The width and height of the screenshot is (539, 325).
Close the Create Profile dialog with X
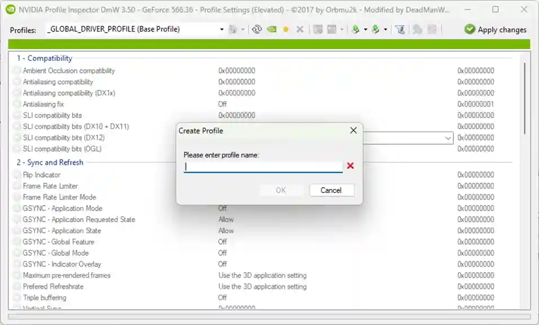[x=354, y=130]
